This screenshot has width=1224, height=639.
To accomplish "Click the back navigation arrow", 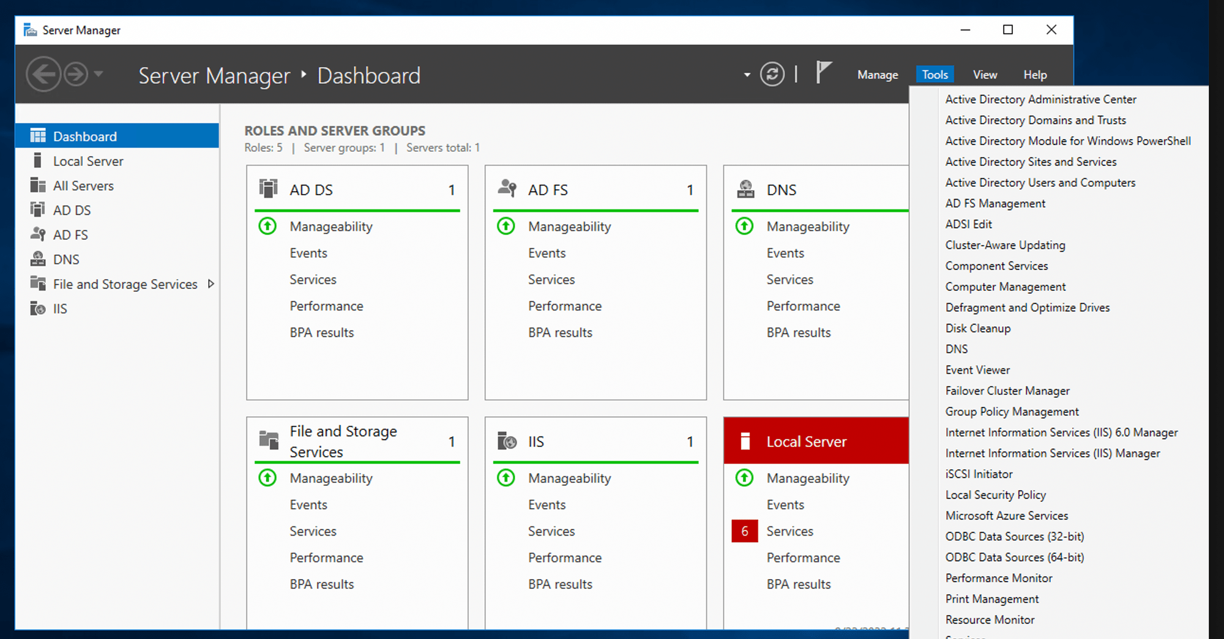I will 43,75.
